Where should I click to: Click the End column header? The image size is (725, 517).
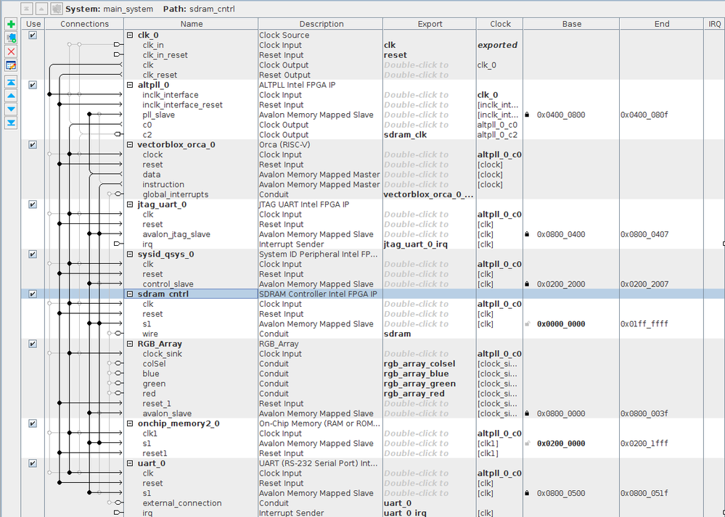click(662, 24)
